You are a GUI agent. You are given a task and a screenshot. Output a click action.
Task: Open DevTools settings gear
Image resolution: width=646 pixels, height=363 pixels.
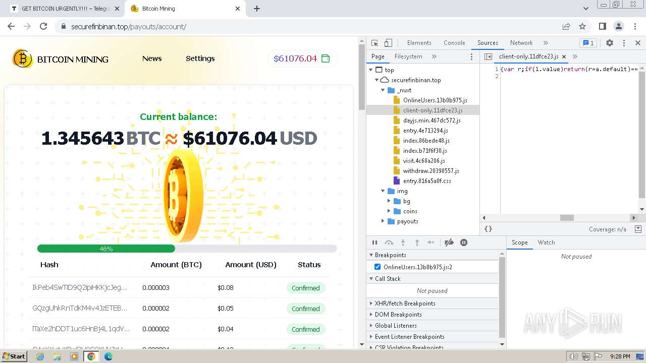610,43
